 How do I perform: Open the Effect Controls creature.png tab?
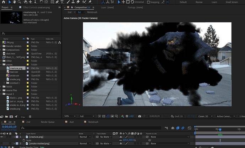click(37, 7)
